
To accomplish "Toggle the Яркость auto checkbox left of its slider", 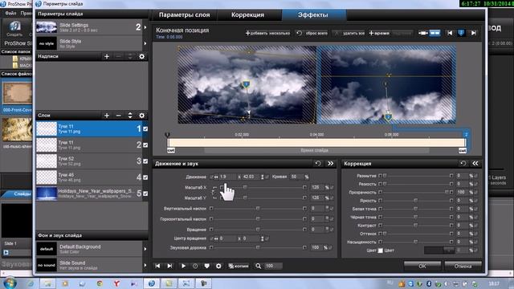I will (x=380, y=200).
